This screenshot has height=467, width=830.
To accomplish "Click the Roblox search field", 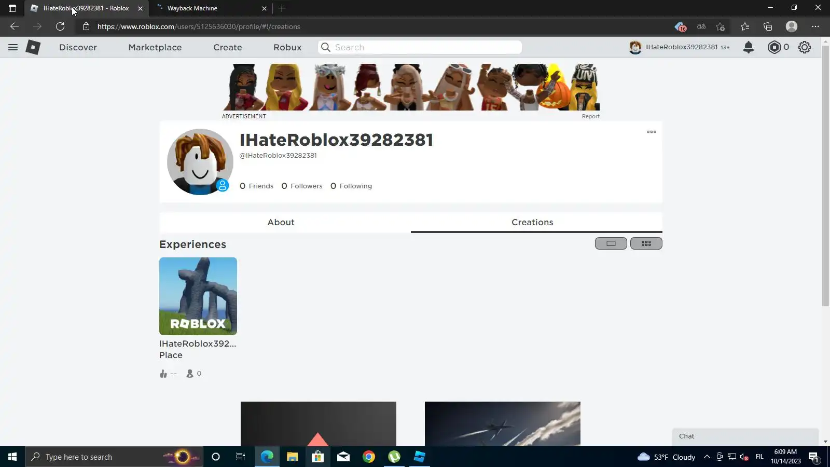I will [420, 47].
